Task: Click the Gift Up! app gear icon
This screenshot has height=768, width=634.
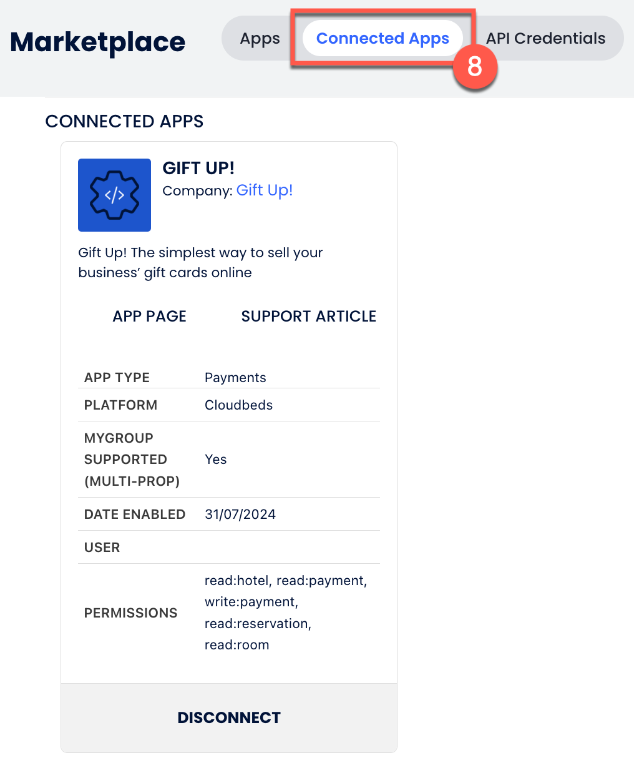Action: (x=114, y=195)
